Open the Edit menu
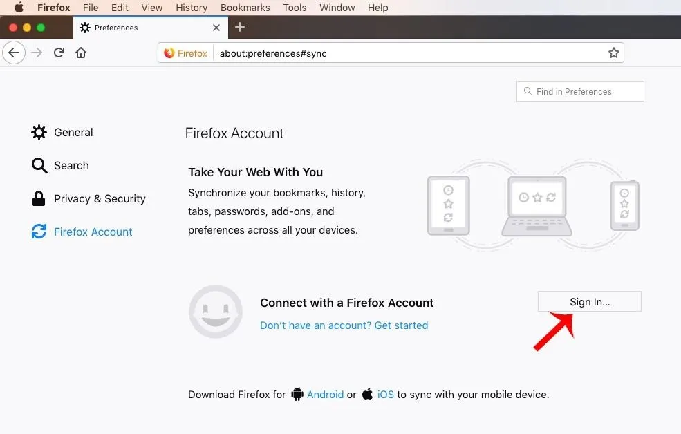This screenshot has height=434, width=681. tap(120, 8)
